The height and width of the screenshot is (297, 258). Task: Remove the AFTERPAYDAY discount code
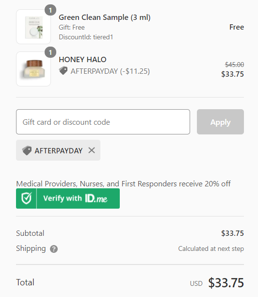pyautogui.click(x=92, y=150)
